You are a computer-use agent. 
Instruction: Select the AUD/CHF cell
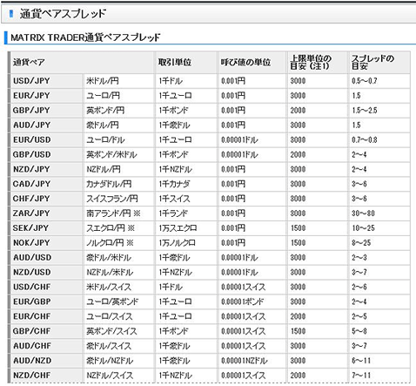pyautogui.click(x=46, y=346)
